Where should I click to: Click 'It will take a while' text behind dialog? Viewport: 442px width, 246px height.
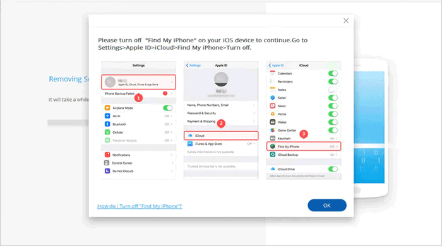[68, 100]
